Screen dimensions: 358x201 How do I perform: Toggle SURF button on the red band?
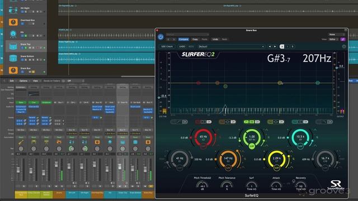point(203,146)
